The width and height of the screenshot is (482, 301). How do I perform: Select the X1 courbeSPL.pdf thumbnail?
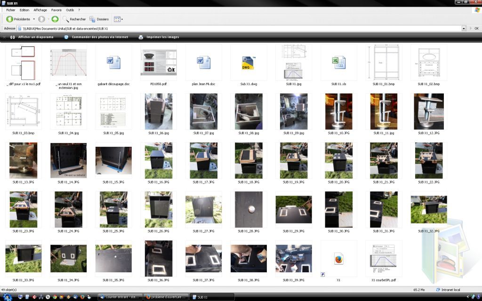coord(383,259)
